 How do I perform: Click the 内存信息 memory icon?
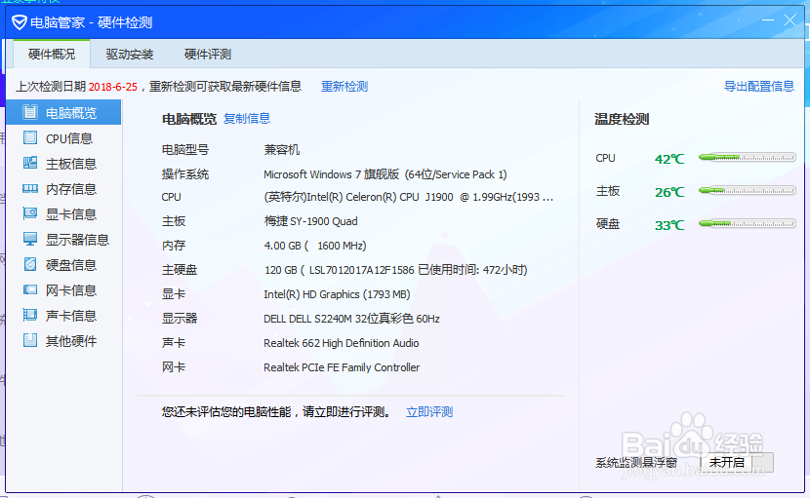point(30,188)
